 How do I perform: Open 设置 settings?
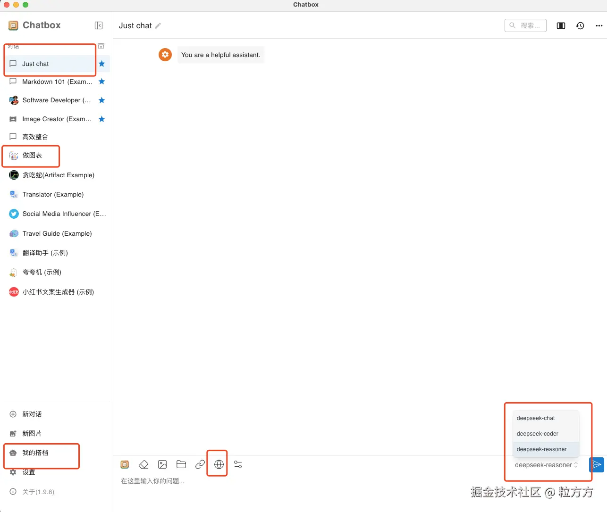tap(57, 472)
